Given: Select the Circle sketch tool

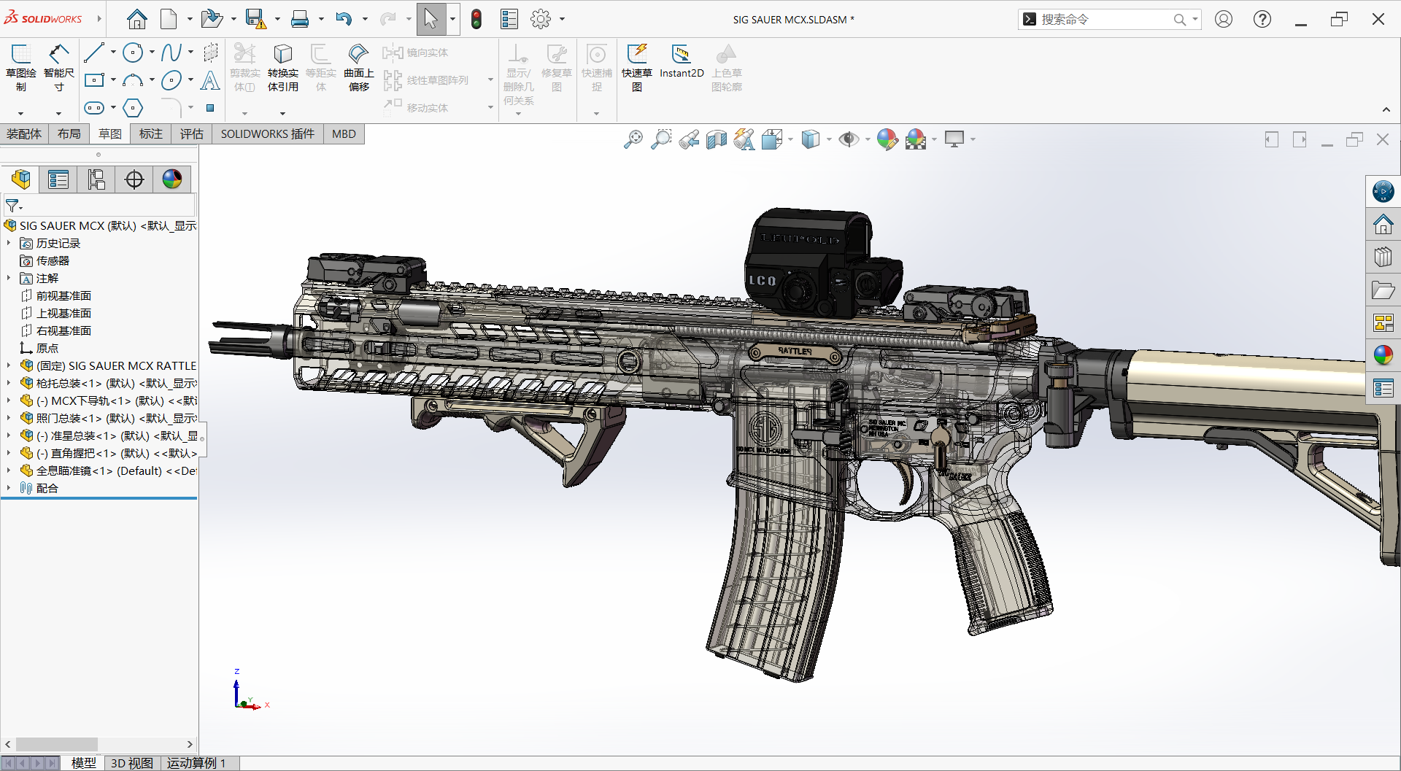Looking at the screenshot, I should click(133, 52).
